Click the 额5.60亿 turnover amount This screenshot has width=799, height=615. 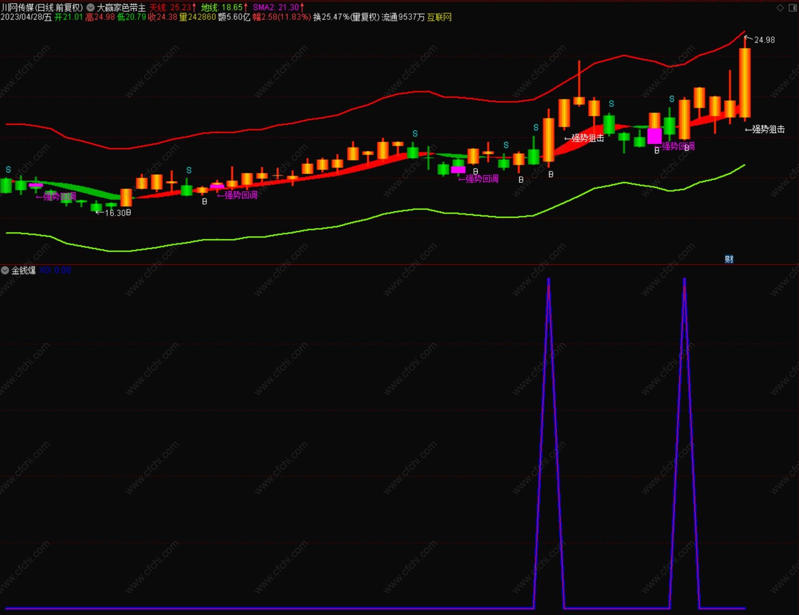[x=234, y=17]
